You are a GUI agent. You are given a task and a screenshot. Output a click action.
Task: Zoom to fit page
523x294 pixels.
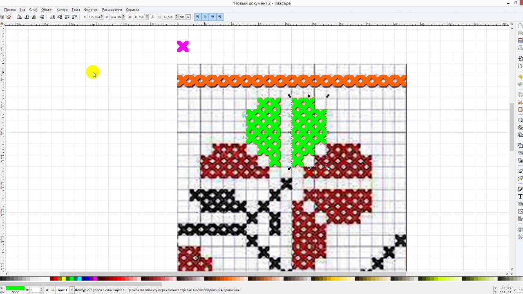click(520, 135)
